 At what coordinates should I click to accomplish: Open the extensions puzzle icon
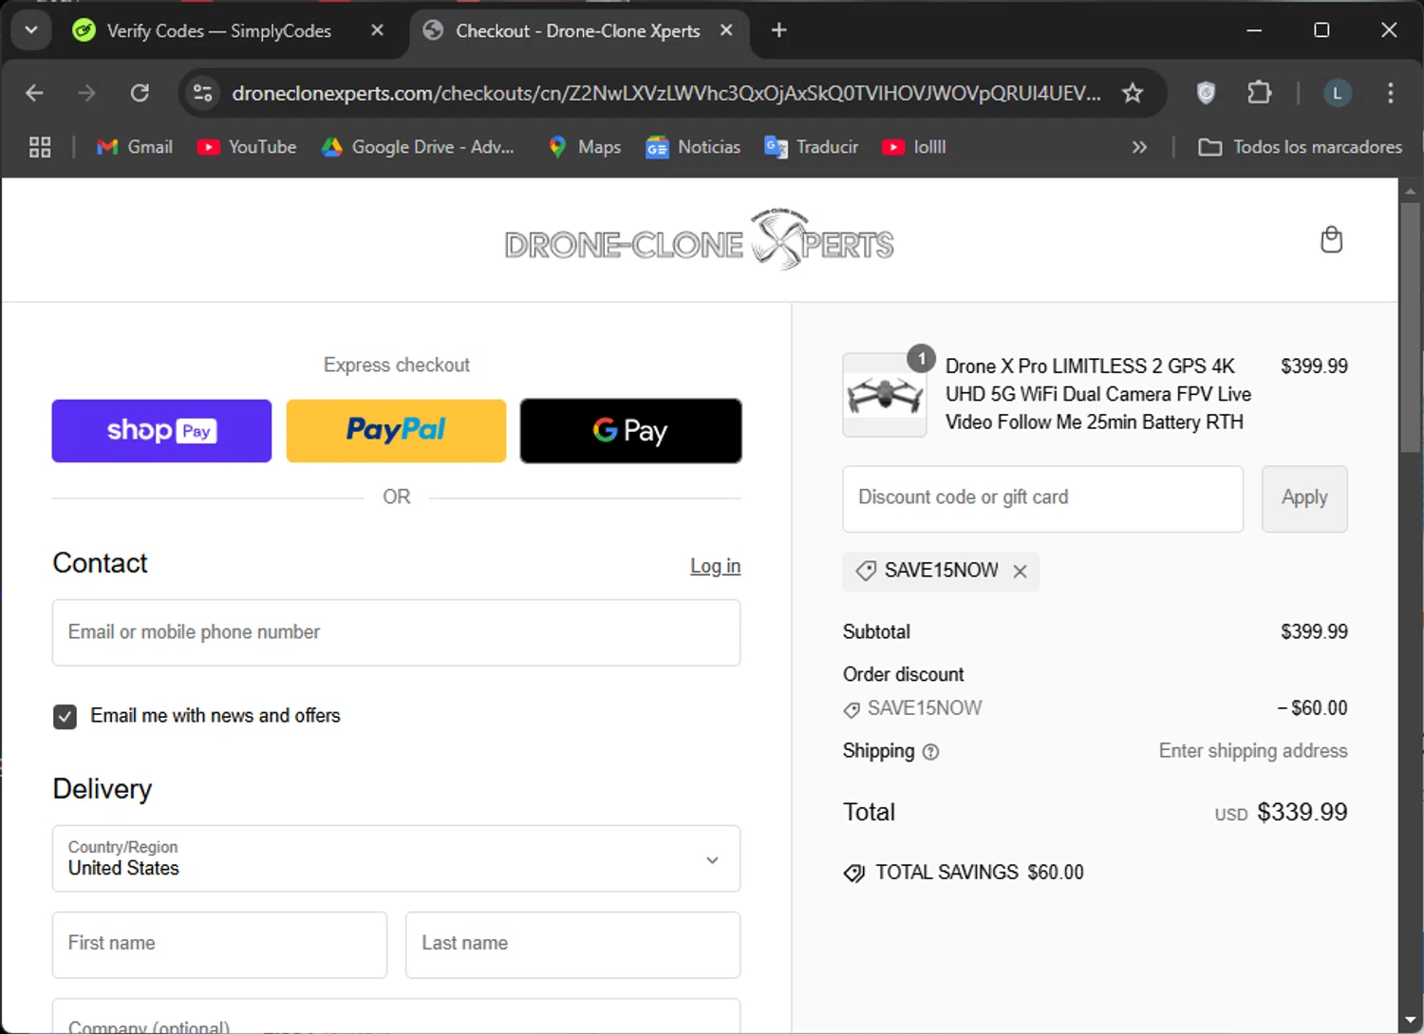coord(1259,93)
